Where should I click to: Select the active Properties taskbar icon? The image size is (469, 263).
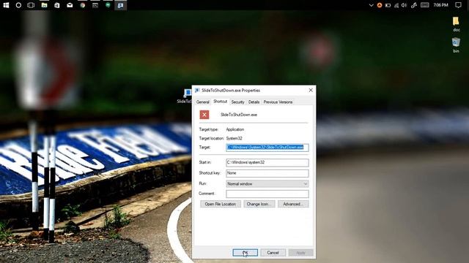[120, 5]
